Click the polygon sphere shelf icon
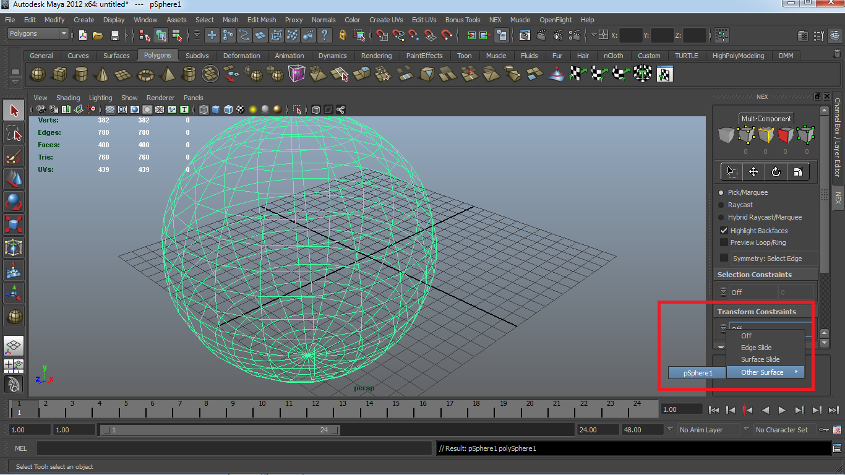This screenshot has height=475, width=845. click(x=38, y=75)
